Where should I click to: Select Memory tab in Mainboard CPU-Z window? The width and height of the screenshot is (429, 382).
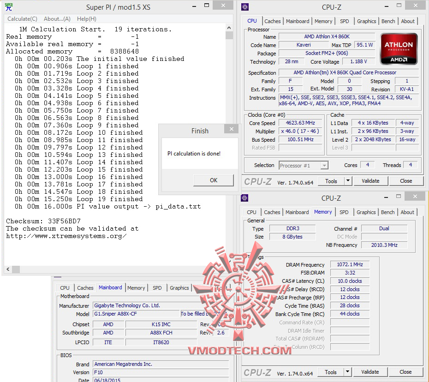pyautogui.click(x=136, y=288)
